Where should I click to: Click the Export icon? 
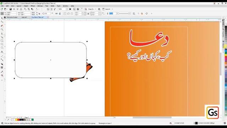pos(51,9)
